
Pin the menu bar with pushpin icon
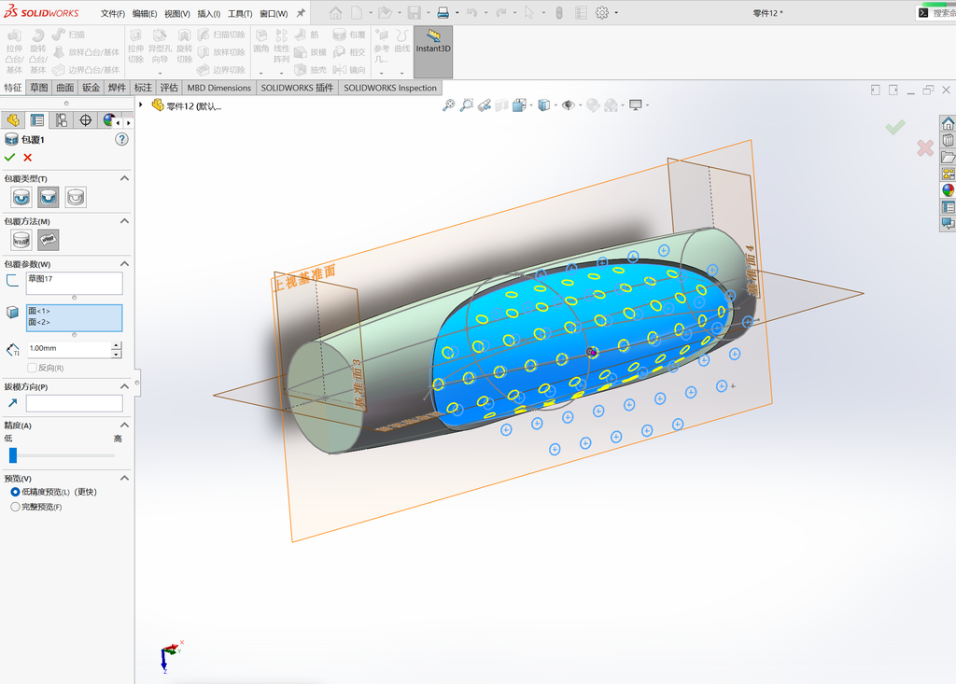point(301,13)
